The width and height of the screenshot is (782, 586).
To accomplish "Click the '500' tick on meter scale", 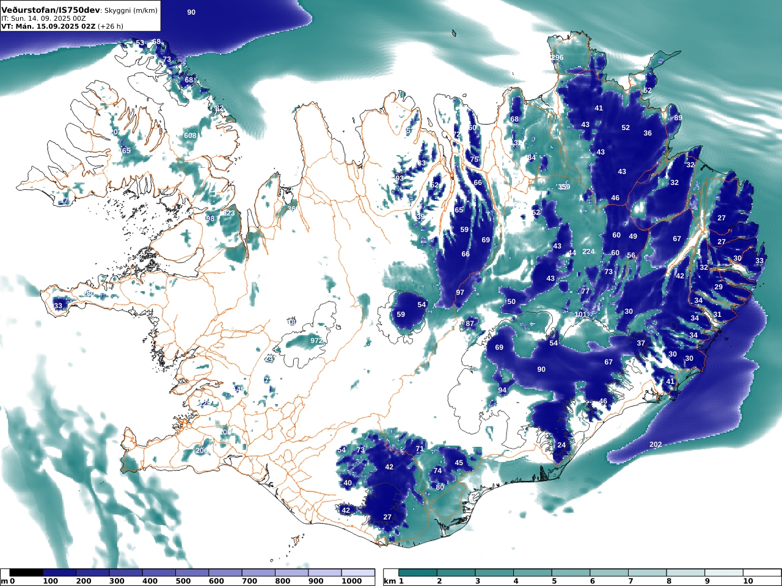I will click(x=183, y=581).
